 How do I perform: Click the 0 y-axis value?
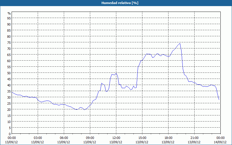click(x=10, y=134)
